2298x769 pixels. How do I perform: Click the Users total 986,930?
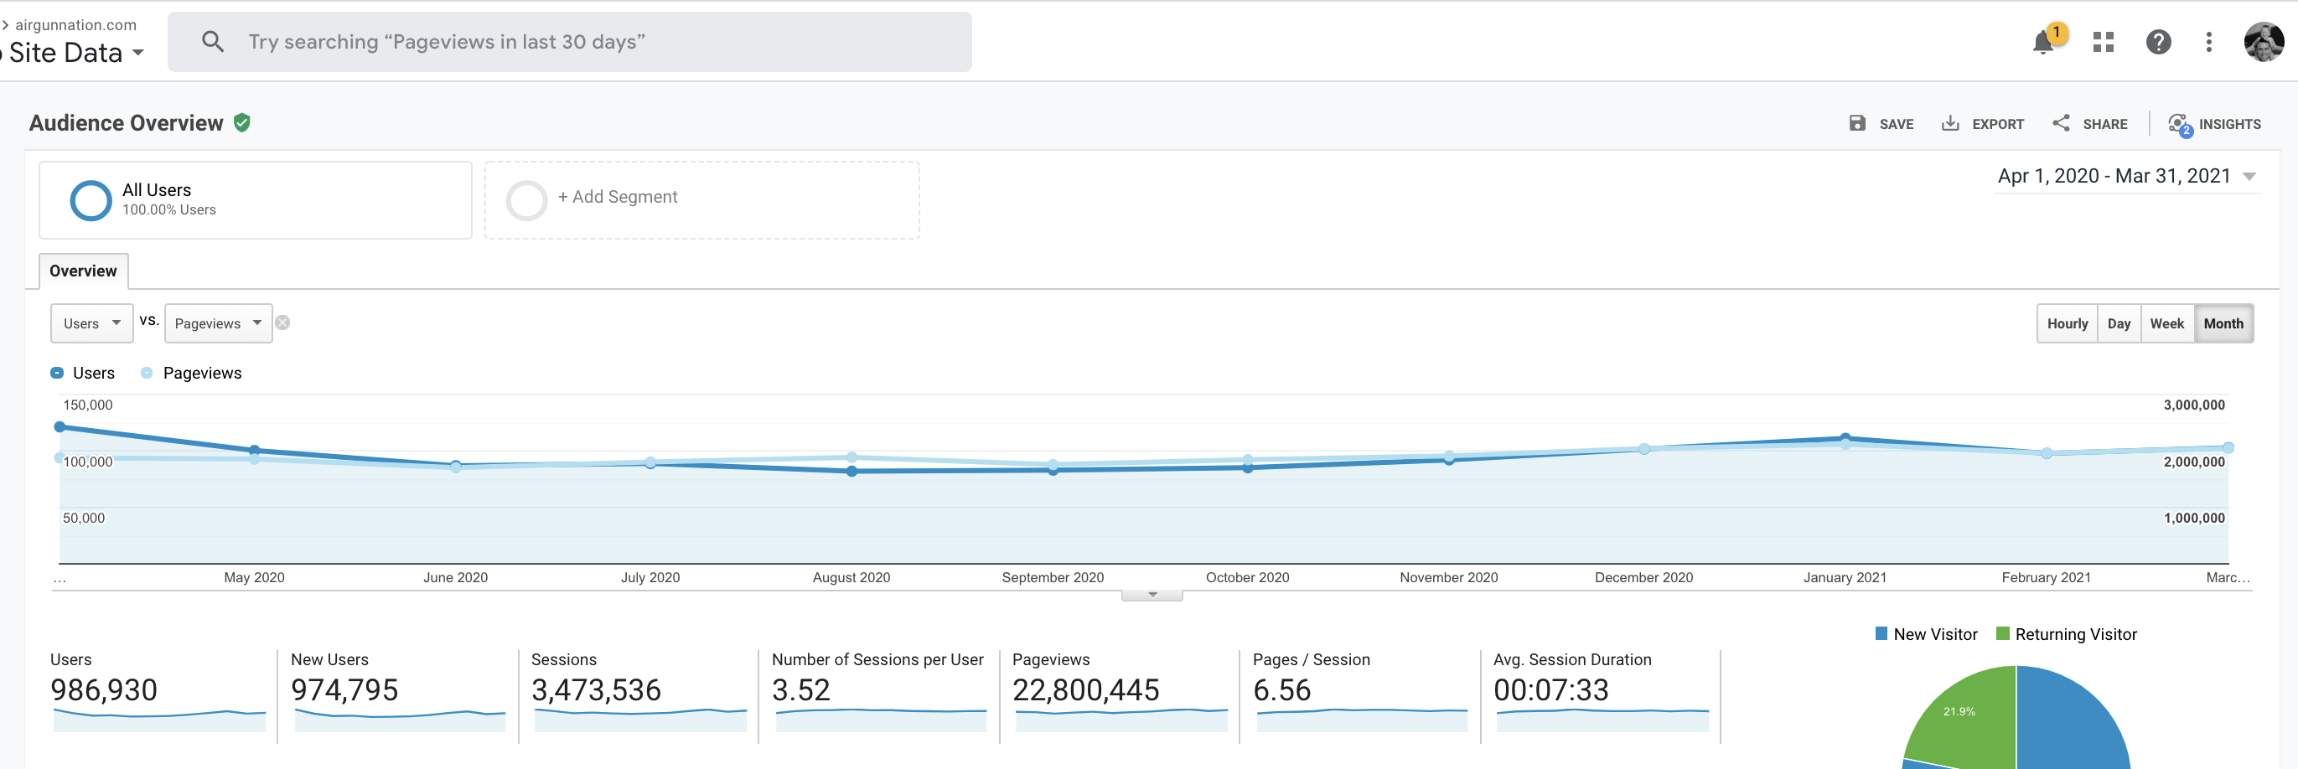coord(103,689)
